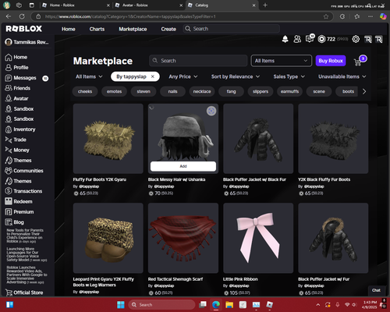Viewport: 390px width, 312px height.
Task: Go to Home in the top navigation
Action: [69, 29]
